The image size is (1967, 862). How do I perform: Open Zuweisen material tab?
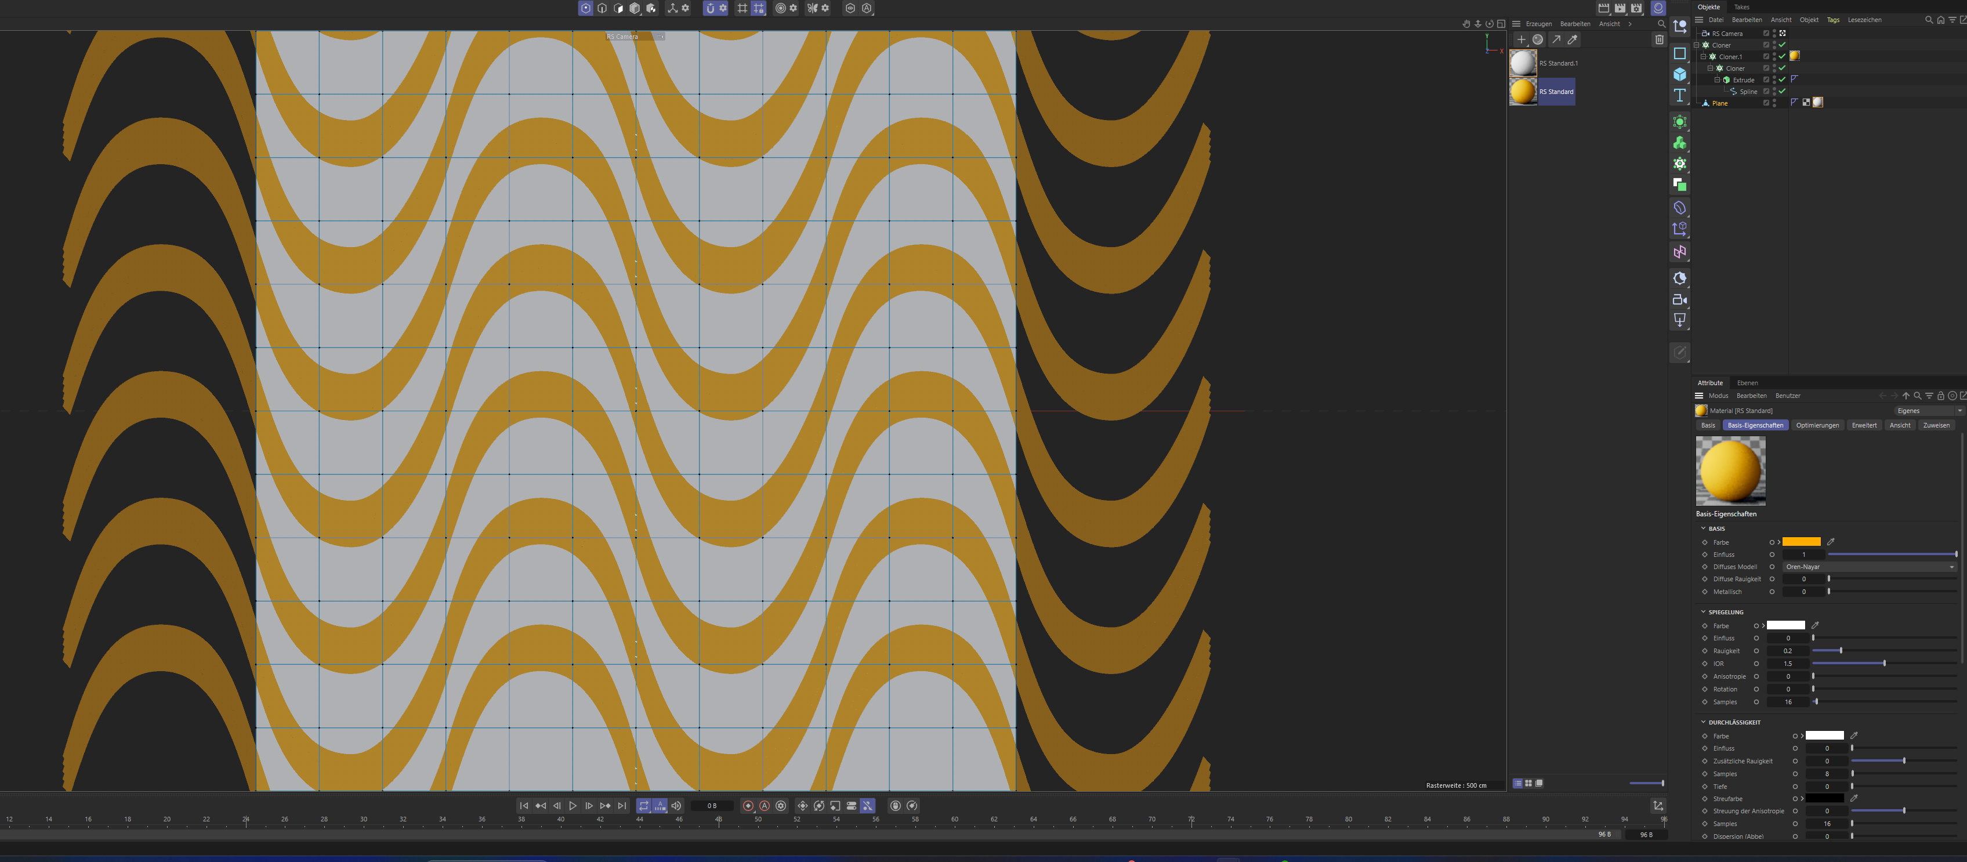[x=1936, y=425]
